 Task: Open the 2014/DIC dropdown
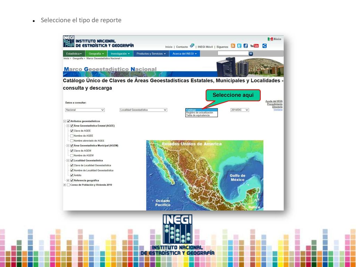click(x=240, y=110)
